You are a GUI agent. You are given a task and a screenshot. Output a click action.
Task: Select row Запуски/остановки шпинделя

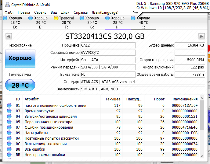click(102, 116)
